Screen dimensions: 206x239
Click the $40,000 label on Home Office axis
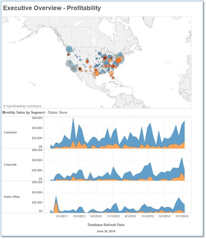click(37, 192)
